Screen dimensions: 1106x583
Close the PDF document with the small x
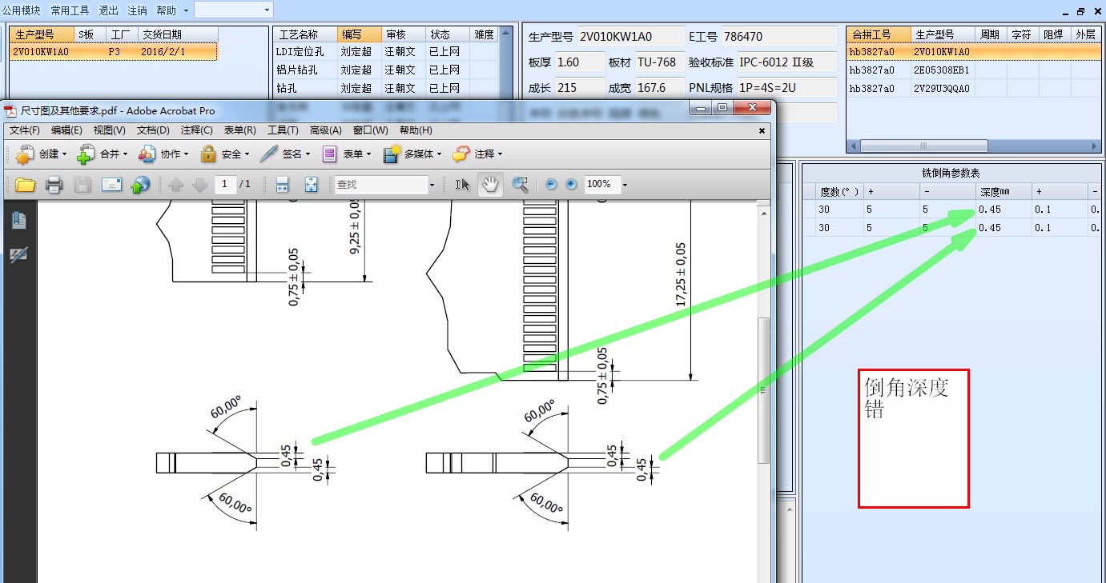pos(762,130)
